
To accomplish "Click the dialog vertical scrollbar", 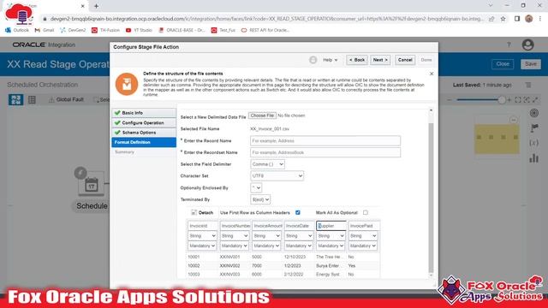I will point(431,198).
